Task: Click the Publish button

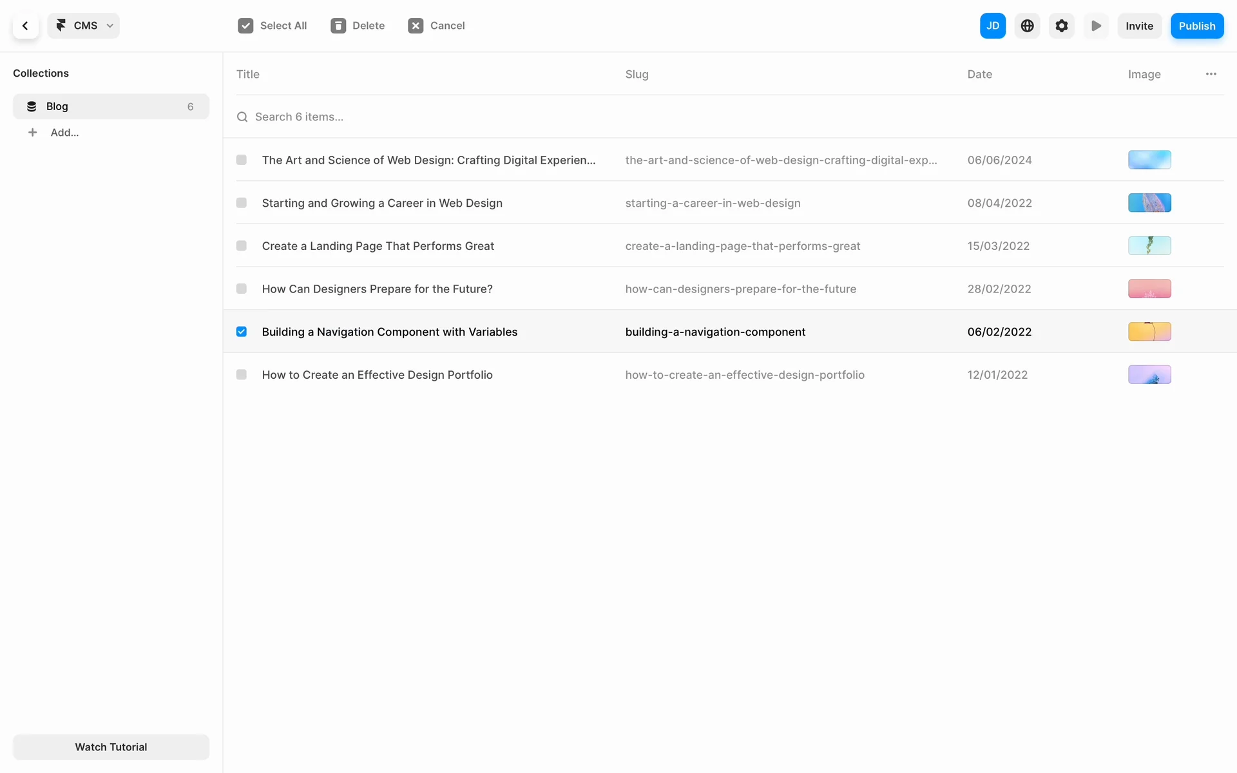Action: click(1196, 26)
